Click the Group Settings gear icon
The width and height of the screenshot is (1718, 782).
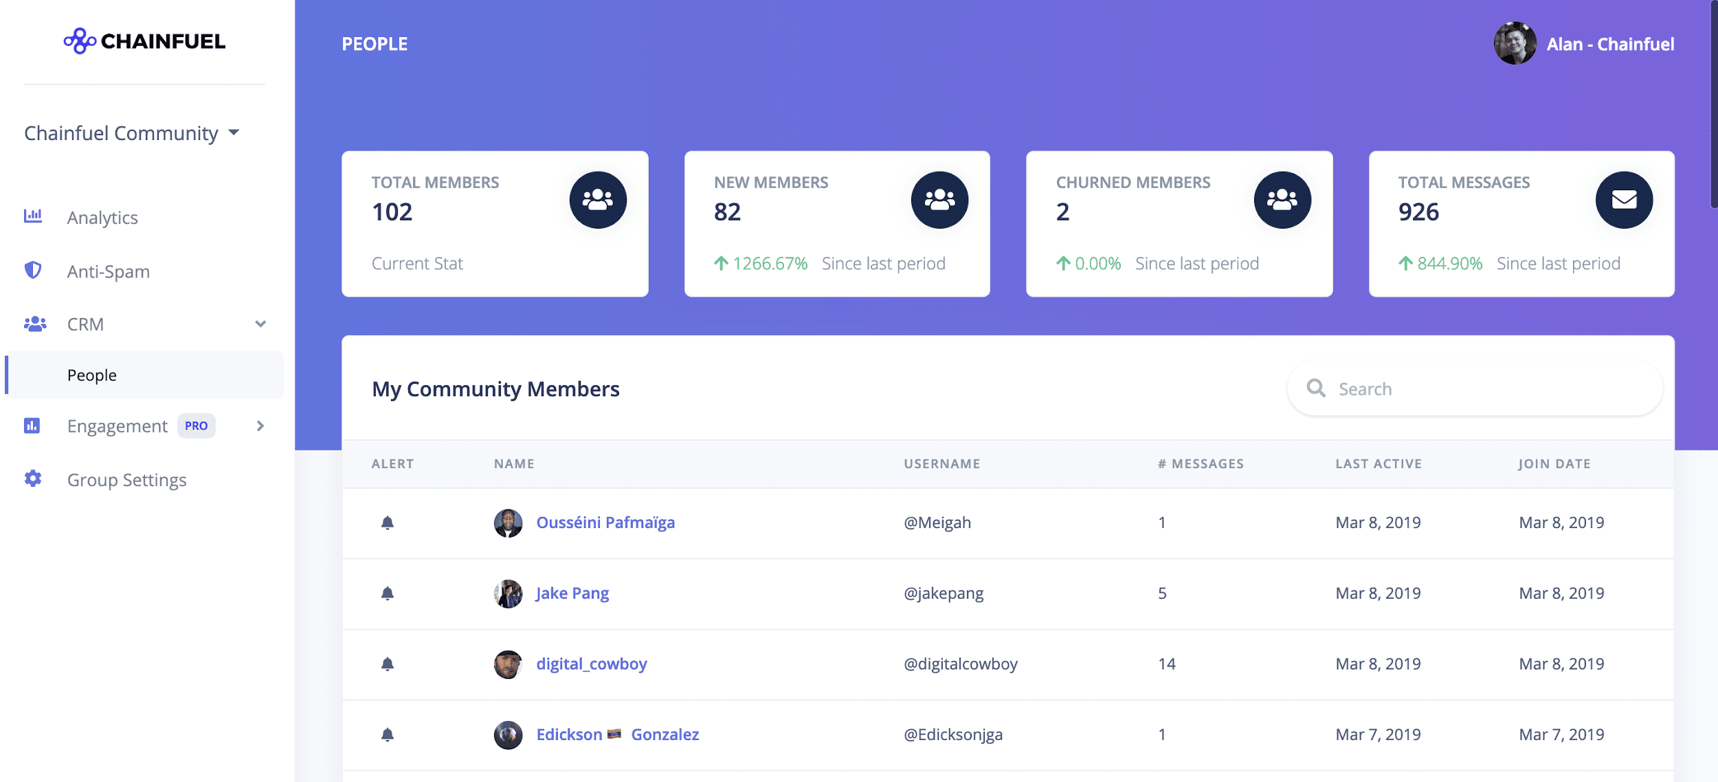coord(32,479)
